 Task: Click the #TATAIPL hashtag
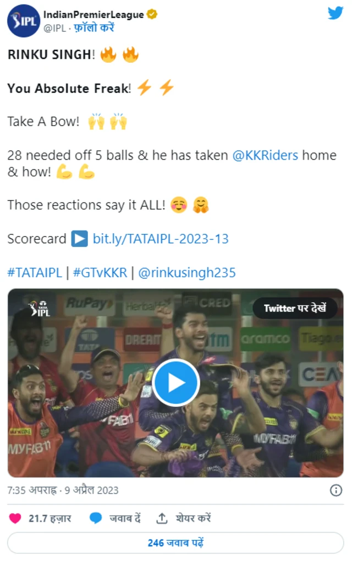35,272
